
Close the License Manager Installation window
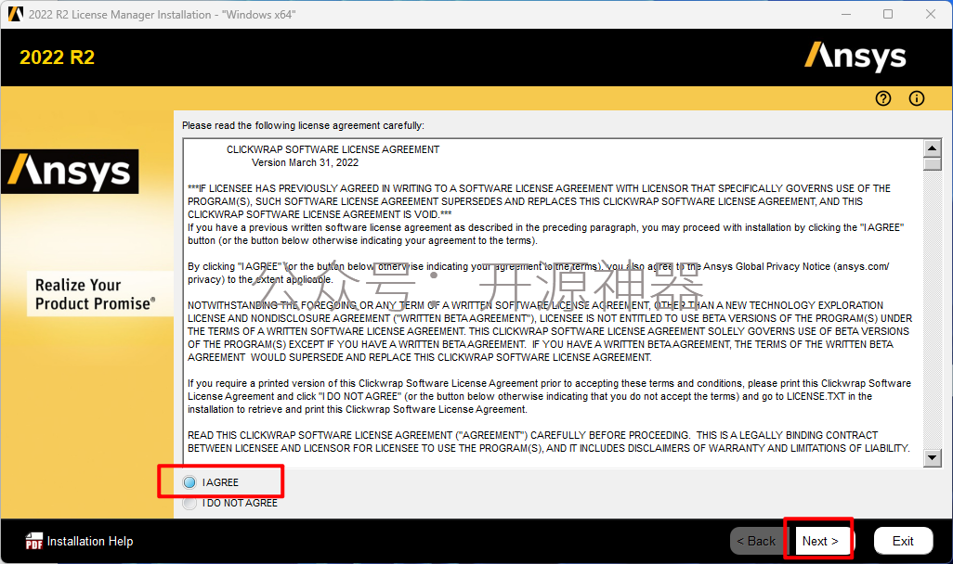pyautogui.click(x=931, y=14)
